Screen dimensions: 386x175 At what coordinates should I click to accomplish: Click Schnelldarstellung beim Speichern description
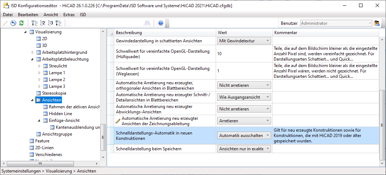pos(148,149)
